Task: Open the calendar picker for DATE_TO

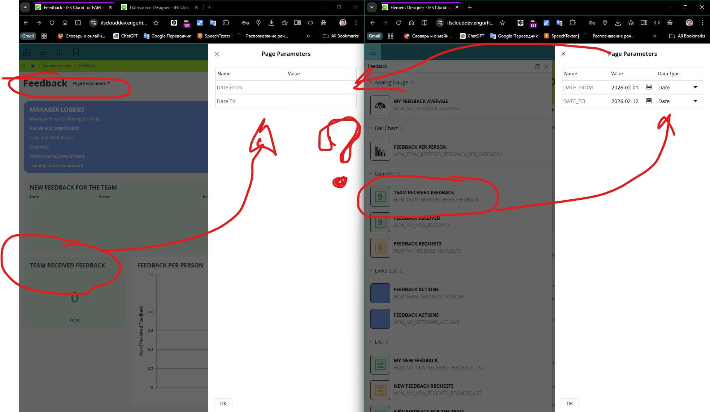Action: click(649, 101)
